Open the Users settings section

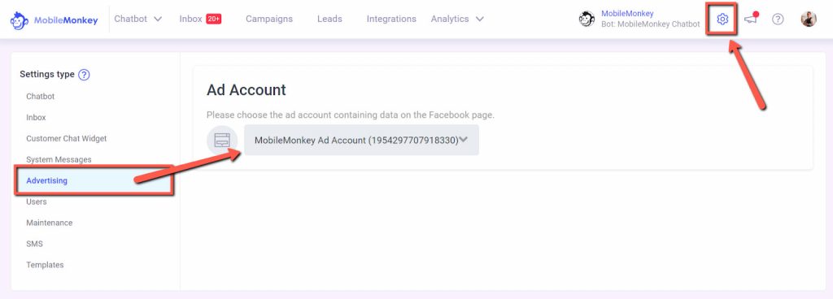pyautogui.click(x=36, y=202)
